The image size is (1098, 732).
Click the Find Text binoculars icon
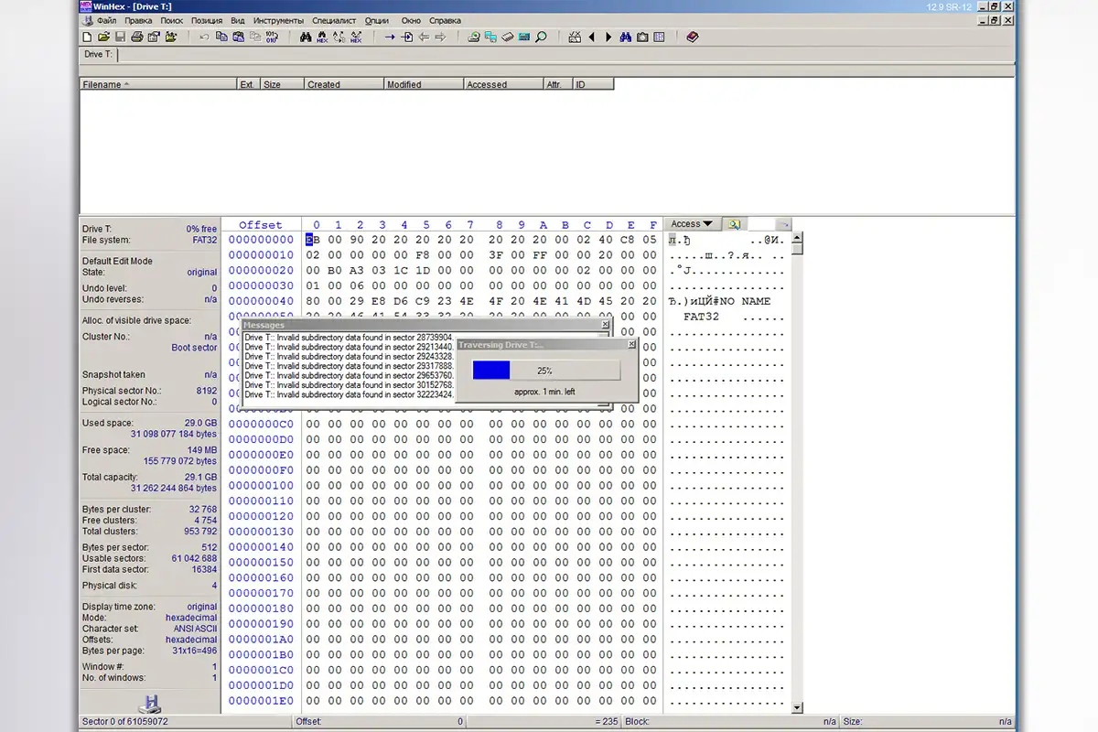[x=307, y=38]
